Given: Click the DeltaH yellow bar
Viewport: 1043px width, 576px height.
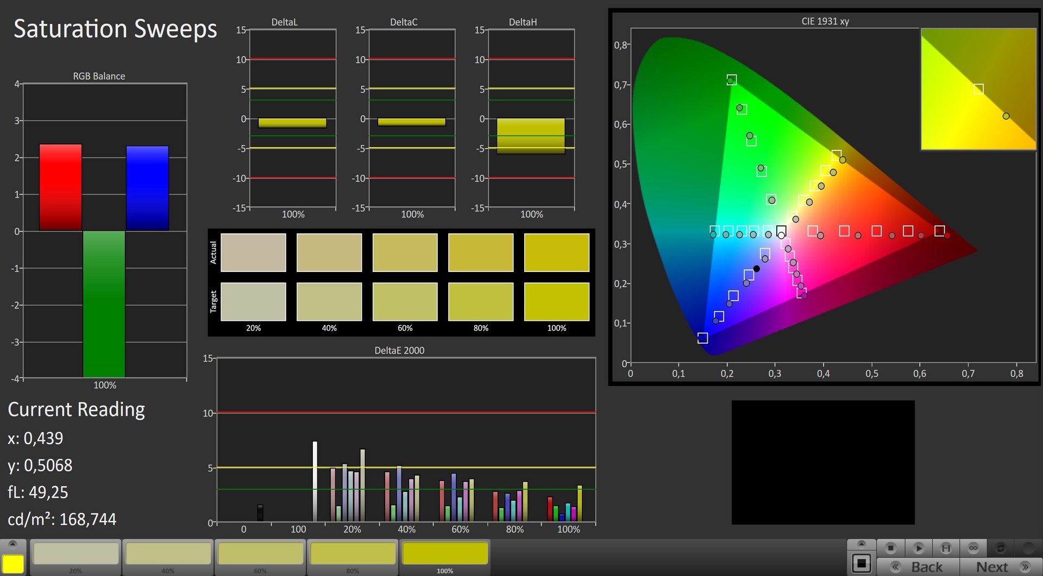Looking at the screenshot, I should click(531, 136).
